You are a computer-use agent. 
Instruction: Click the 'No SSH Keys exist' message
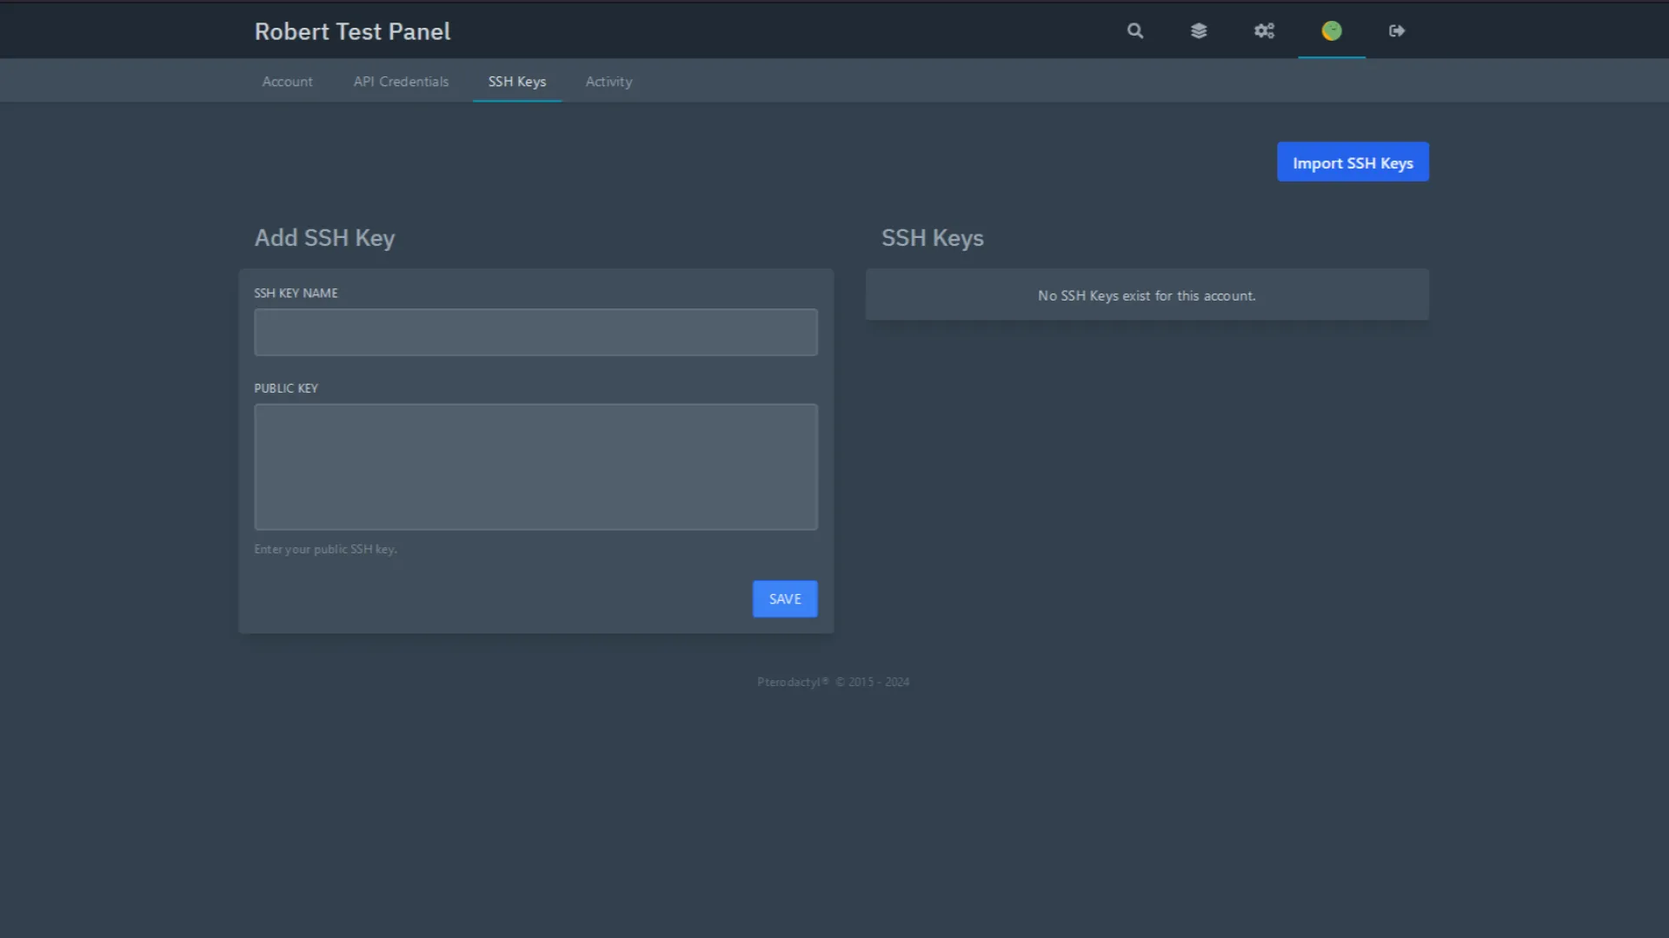tap(1147, 296)
